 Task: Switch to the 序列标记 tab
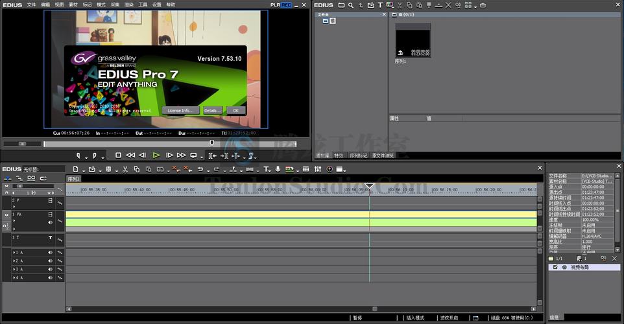tap(358, 156)
